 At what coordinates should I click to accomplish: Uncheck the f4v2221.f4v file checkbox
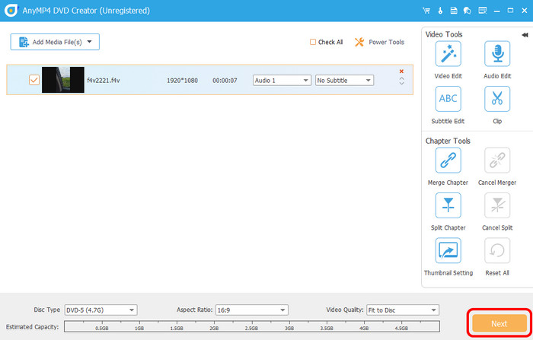pos(34,80)
